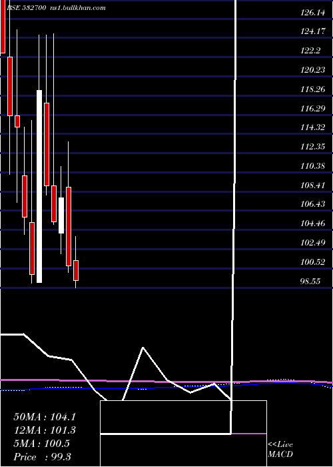Click the price label 100.52
This screenshot has height=467, width=333.
(x=313, y=262)
